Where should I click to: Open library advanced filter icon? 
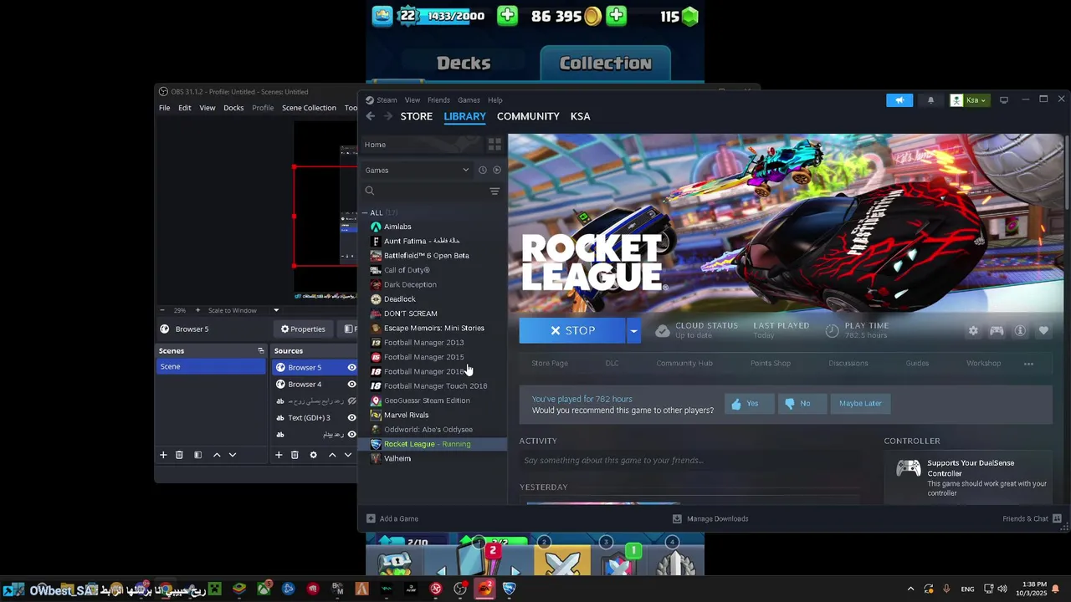point(495,191)
